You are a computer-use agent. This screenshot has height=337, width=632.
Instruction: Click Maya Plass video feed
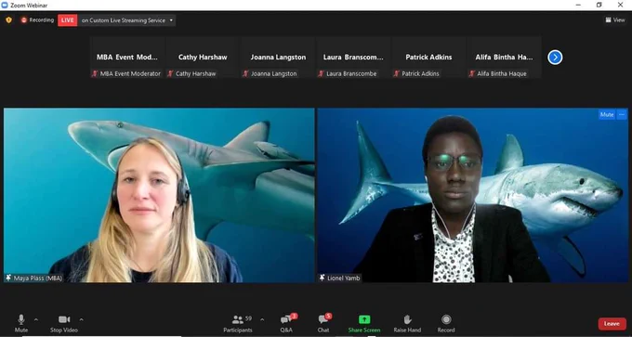159,195
